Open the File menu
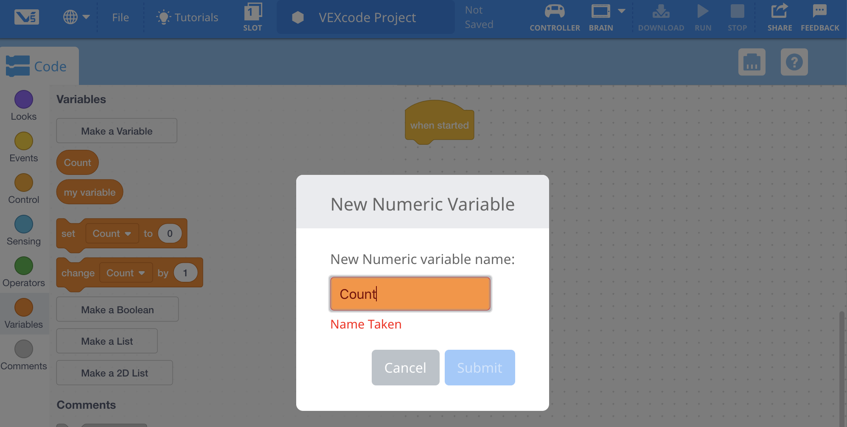Image resolution: width=847 pixels, height=427 pixels. tap(121, 17)
